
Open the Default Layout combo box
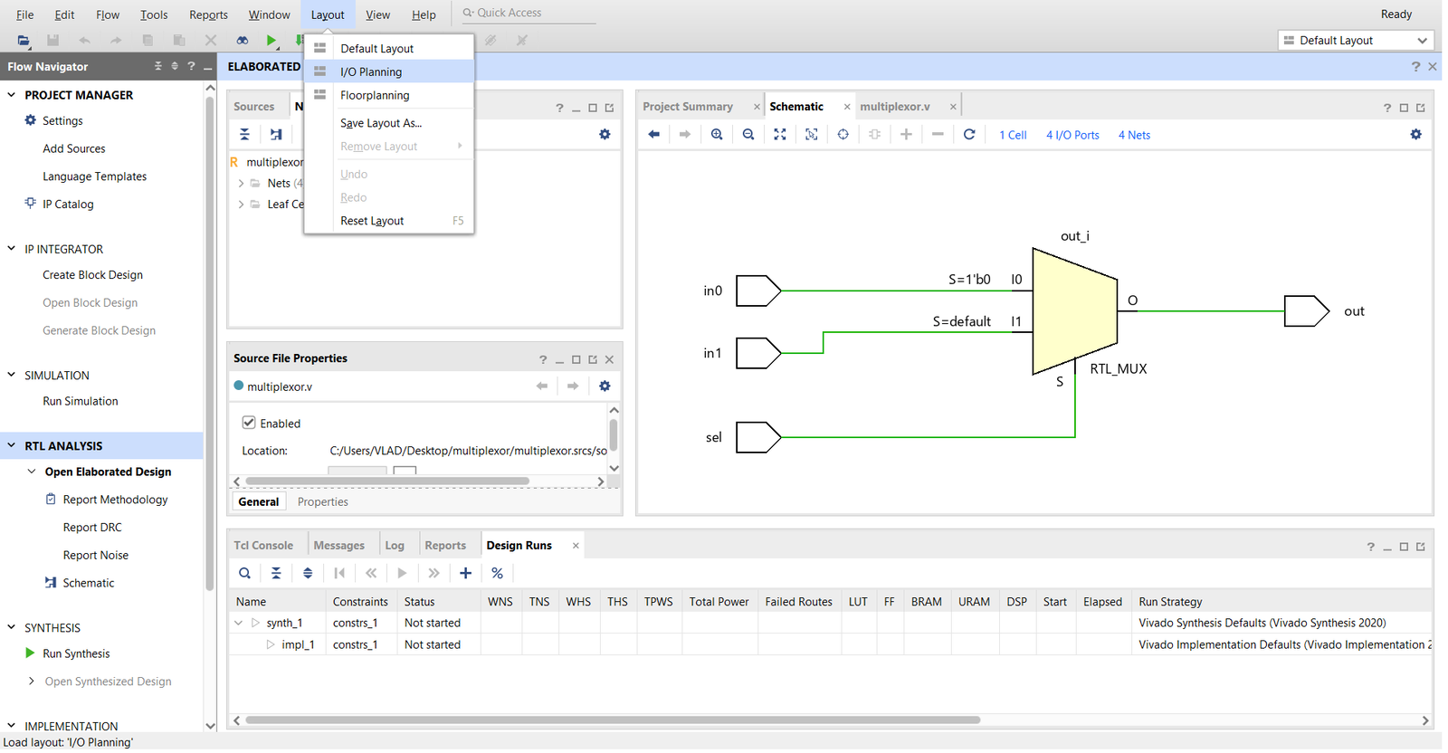coord(1355,41)
